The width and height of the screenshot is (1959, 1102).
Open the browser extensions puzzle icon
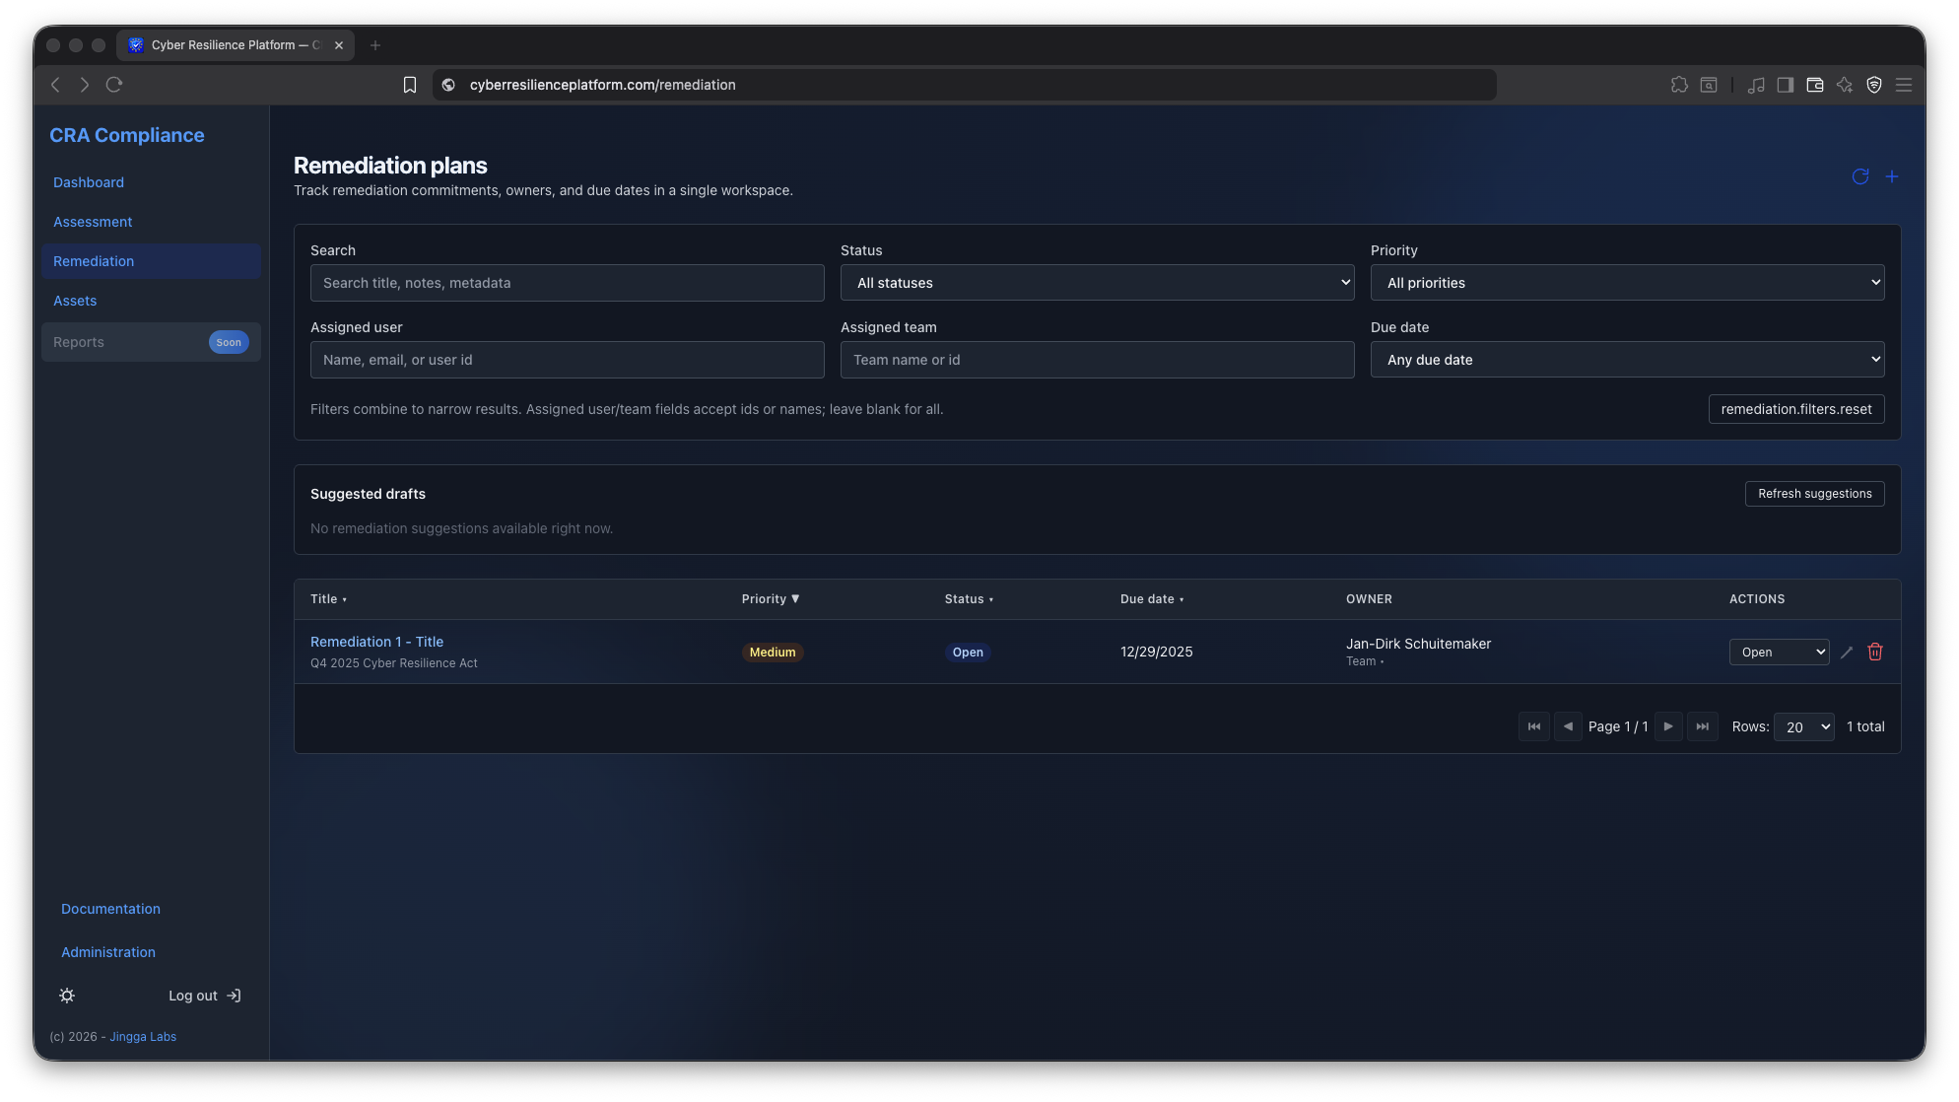(x=1679, y=85)
